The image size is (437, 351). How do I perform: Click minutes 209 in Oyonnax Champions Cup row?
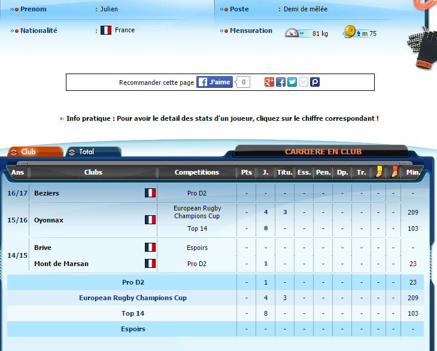[412, 212]
